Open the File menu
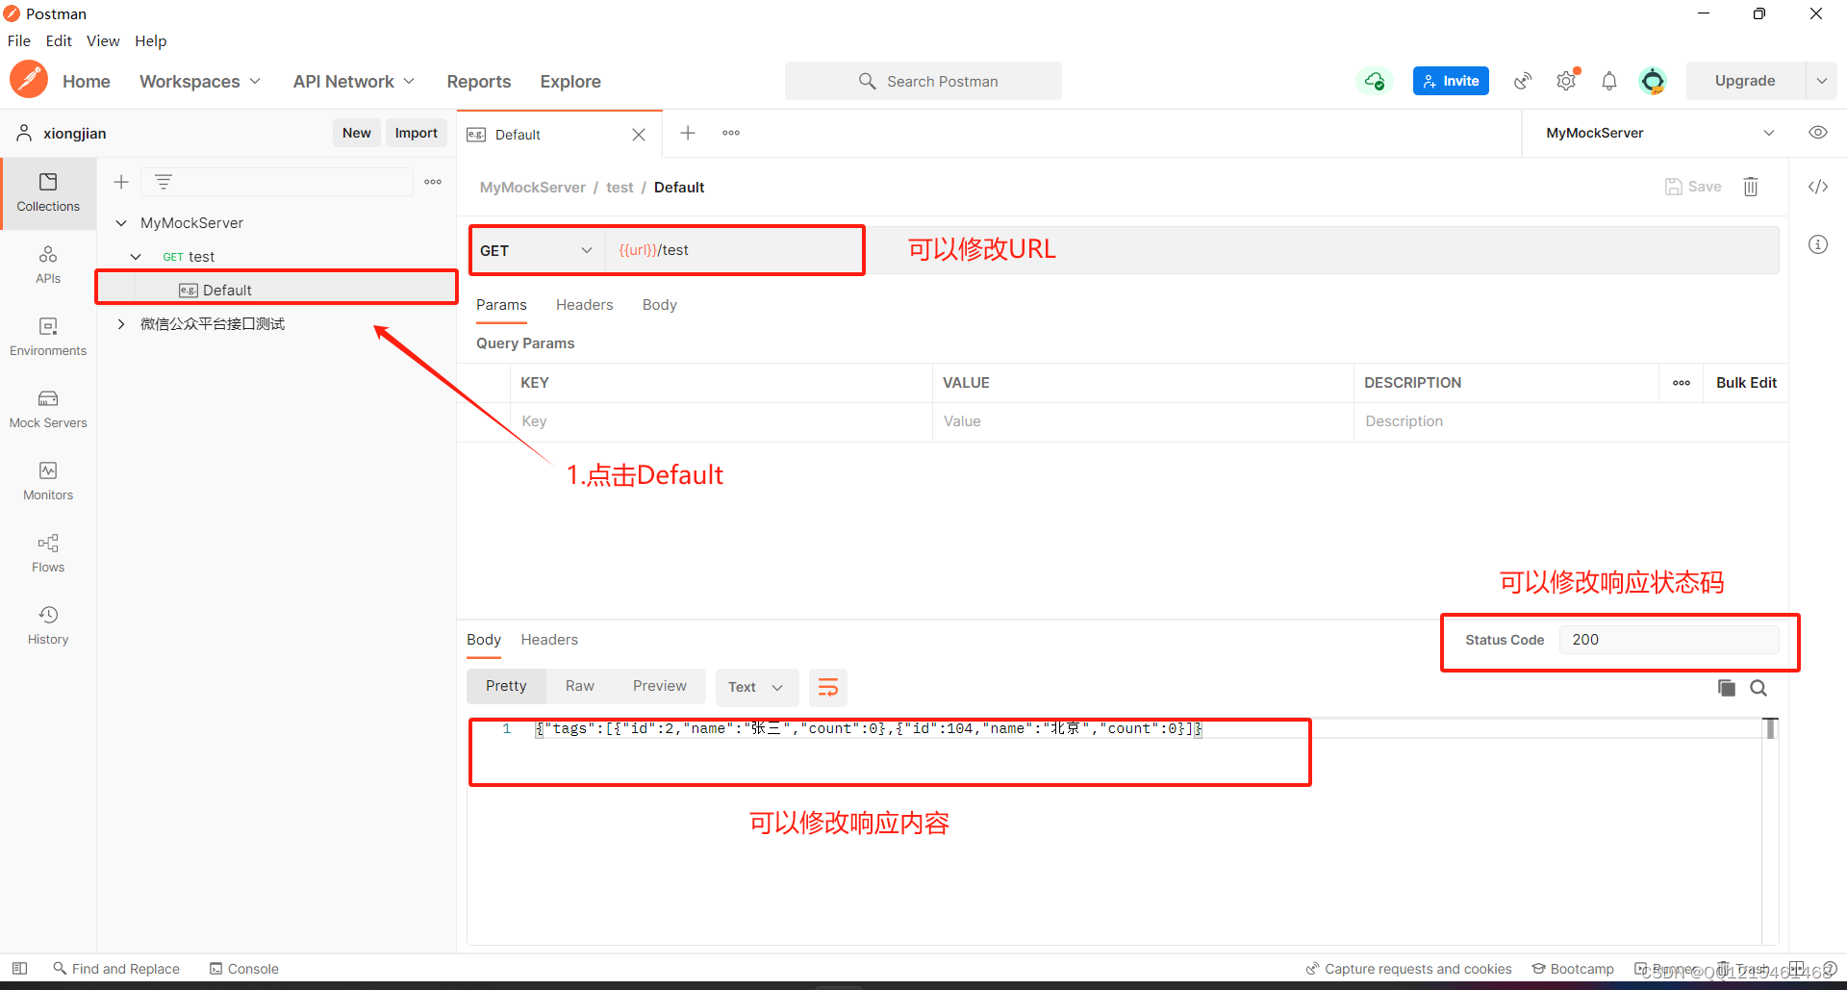The height and width of the screenshot is (990, 1847). [19, 40]
